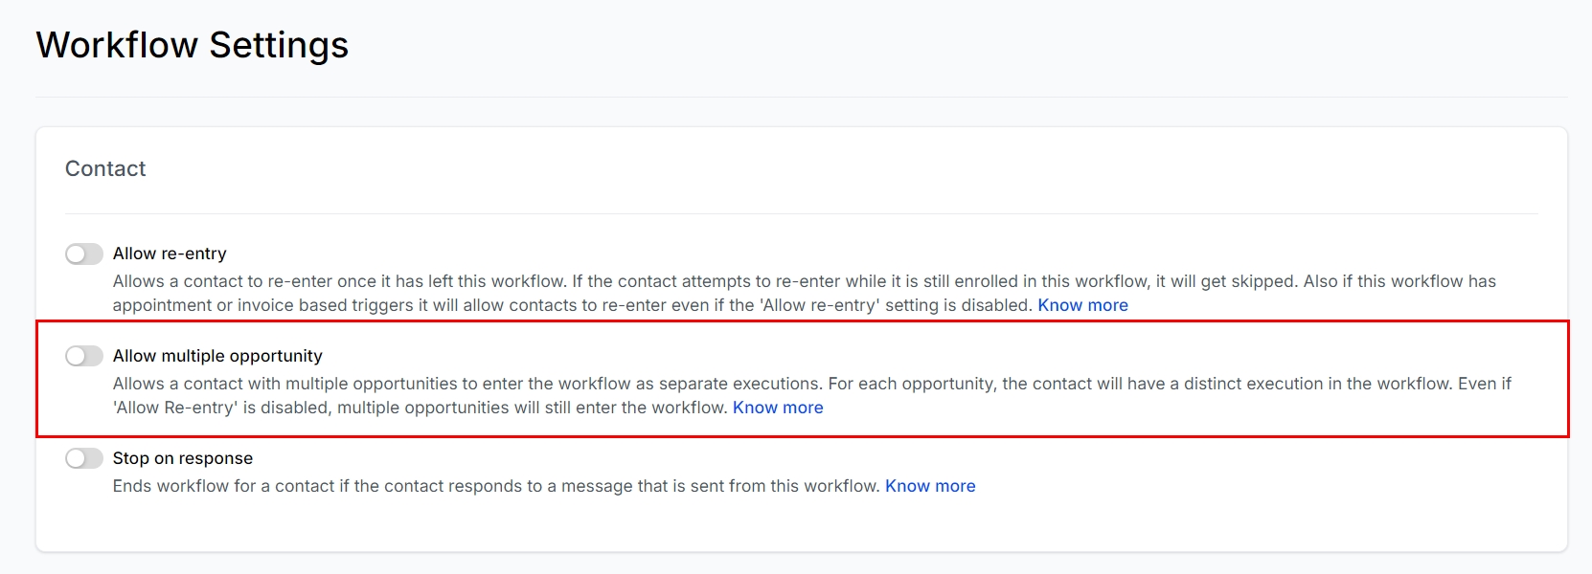Image resolution: width=1592 pixels, height=574 pixels.
Task: Toggle the Allow re-entry switch
Action: click(84, 254)
